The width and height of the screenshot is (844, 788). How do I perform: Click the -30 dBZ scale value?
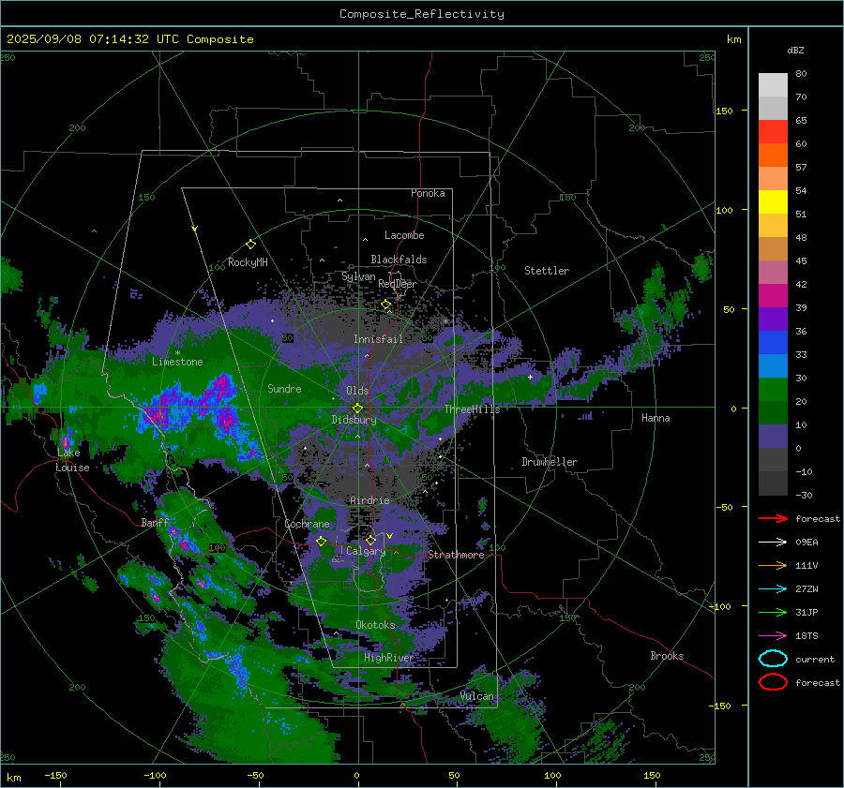pos(804,495)
